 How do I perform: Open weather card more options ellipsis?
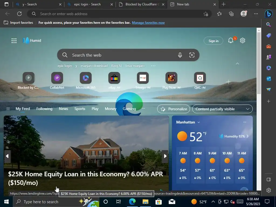tap(245, 122)
